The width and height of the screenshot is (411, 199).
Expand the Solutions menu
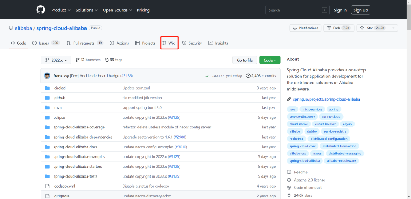87,10
